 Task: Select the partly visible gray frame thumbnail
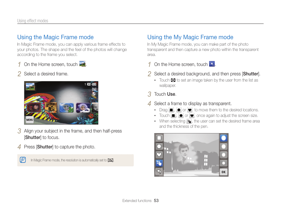[x=95, y=108]
